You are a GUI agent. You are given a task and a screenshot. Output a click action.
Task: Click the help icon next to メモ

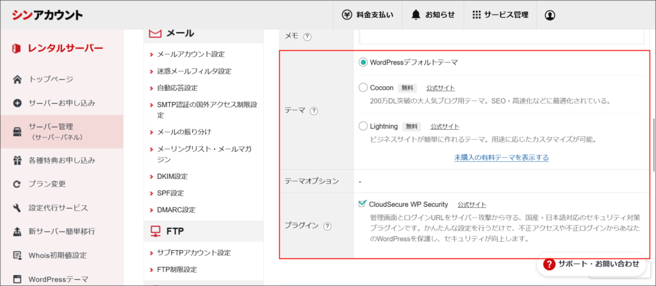307,36
